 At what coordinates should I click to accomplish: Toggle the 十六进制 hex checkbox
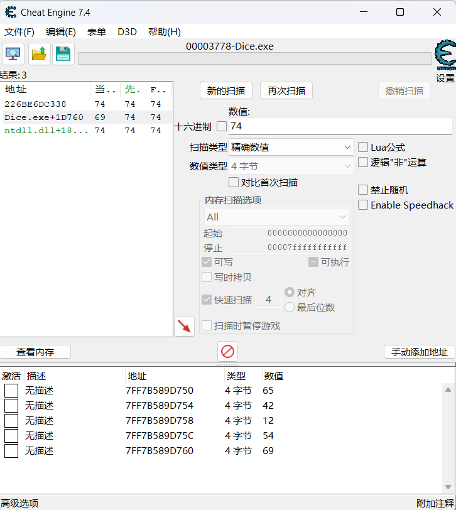click(x=222, y=126)
